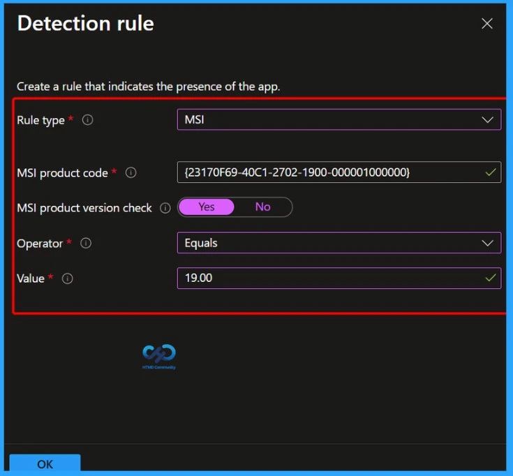Image resolution: width=513 pixels, height=476 pixels.
Task: Click the MSI product code input field
Action: click(x=339, y=172)
